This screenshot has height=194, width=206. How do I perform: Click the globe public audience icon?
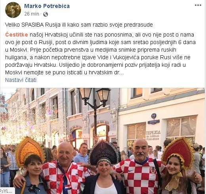point(46,14)
